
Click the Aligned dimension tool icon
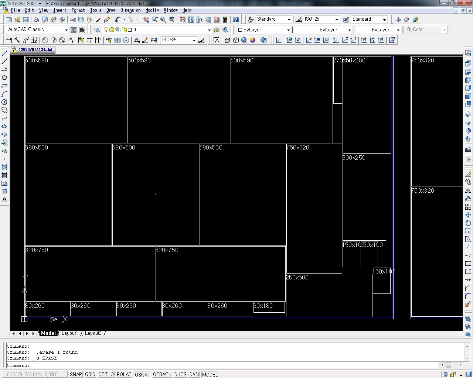(x=17, y=40)
